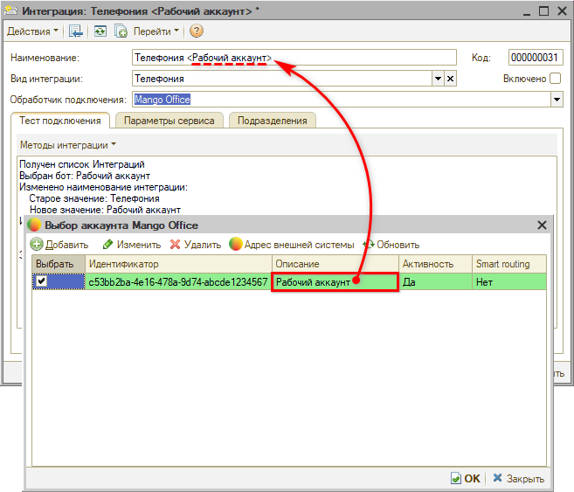Click the document-with-plus toolbar icon

click(x=121, y=31)
